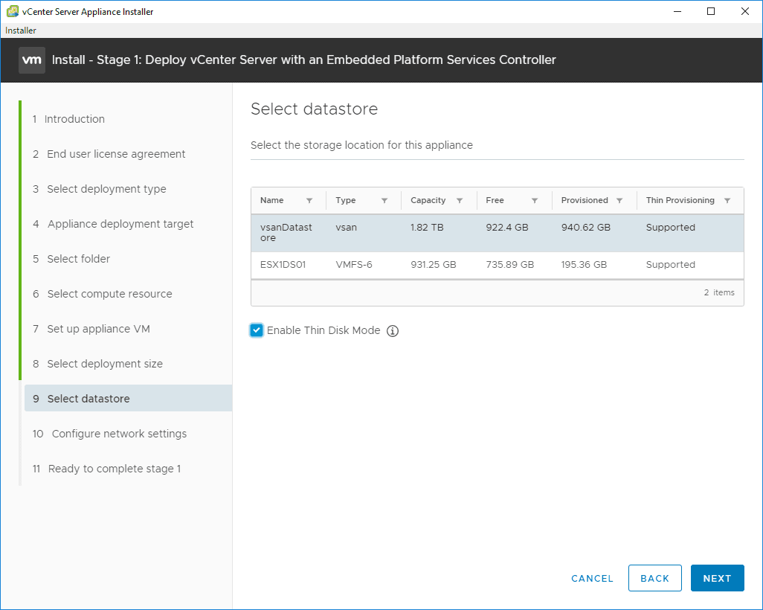Click the CANCEL link
The image size is (763, 610).
[x=592, y=578]
